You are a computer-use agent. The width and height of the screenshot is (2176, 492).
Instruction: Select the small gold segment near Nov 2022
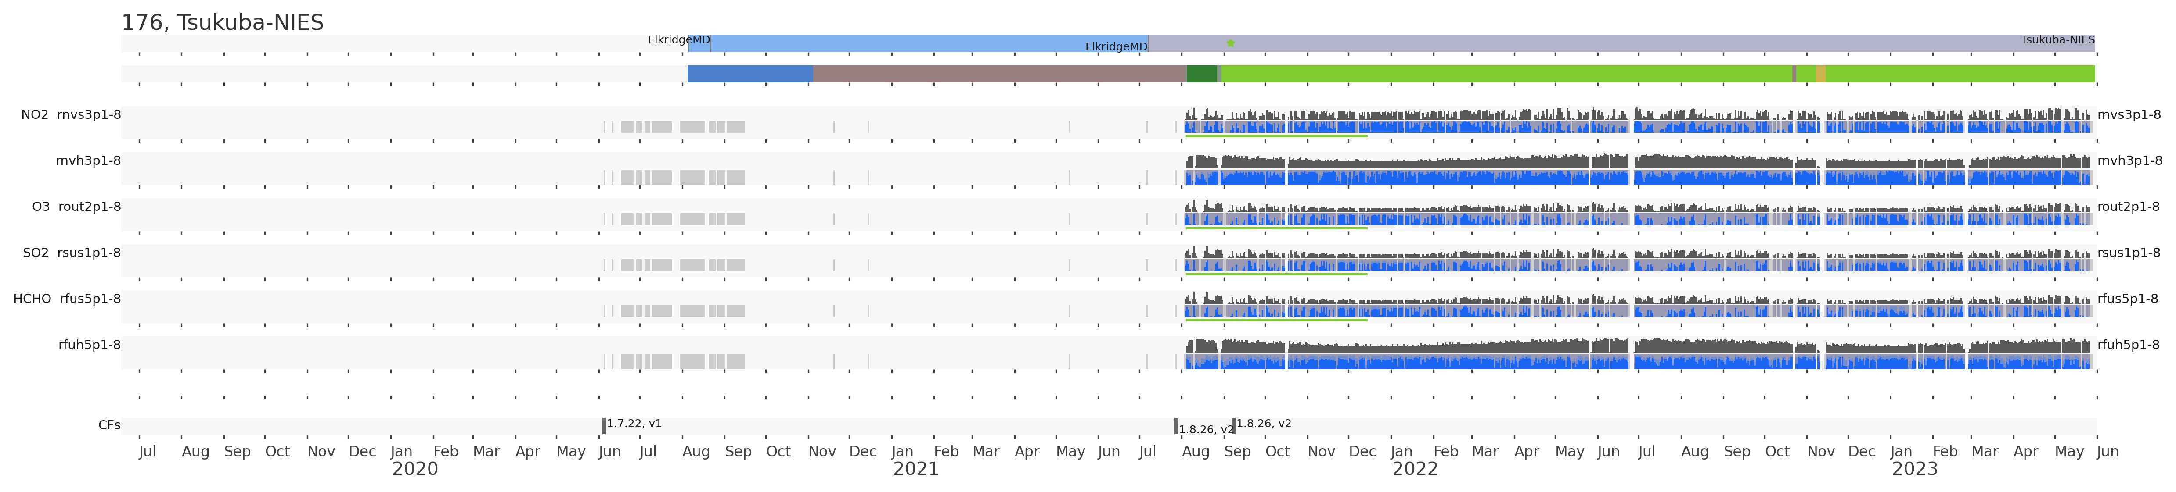click(x=1820, y=74)
